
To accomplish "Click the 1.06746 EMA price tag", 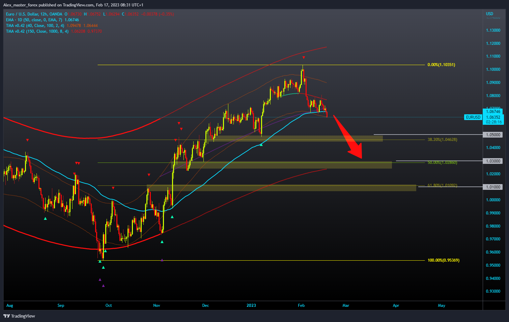I will click(x=493, y=111).
